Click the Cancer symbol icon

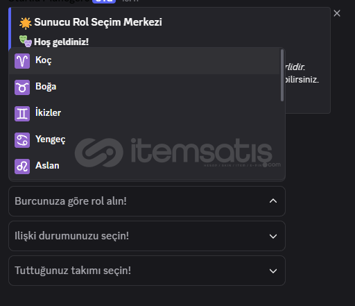pyautogui.click(x=22, y=140)
